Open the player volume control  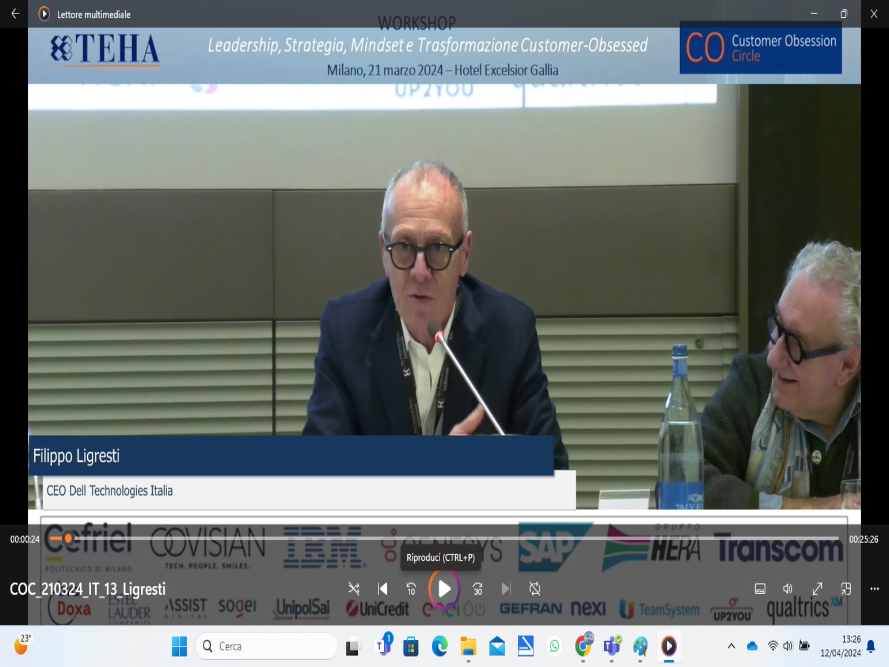point(788,589)
